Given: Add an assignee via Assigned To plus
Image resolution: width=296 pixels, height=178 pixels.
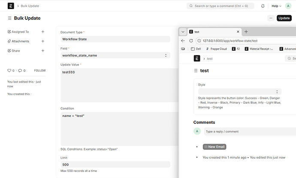Looking at the screenshot, I should (x=42, y=32).
